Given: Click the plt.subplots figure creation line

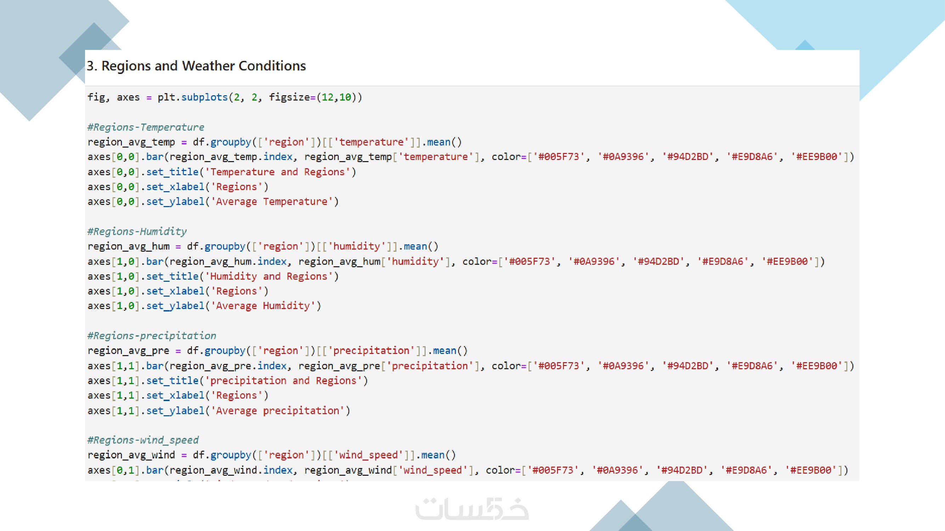Looking at the screenshot, I should (225, 97).
